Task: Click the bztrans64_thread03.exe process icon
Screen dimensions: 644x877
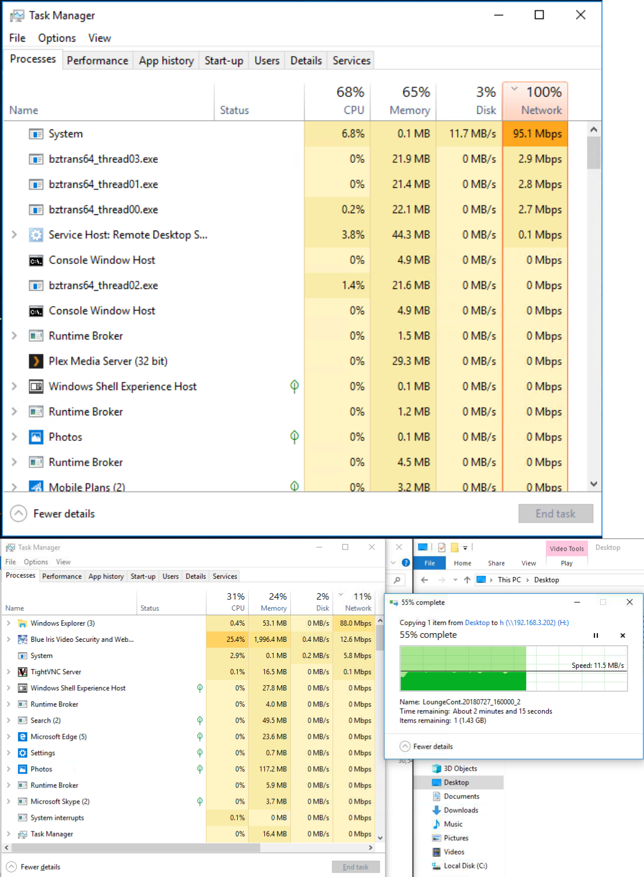Action: 36,159
